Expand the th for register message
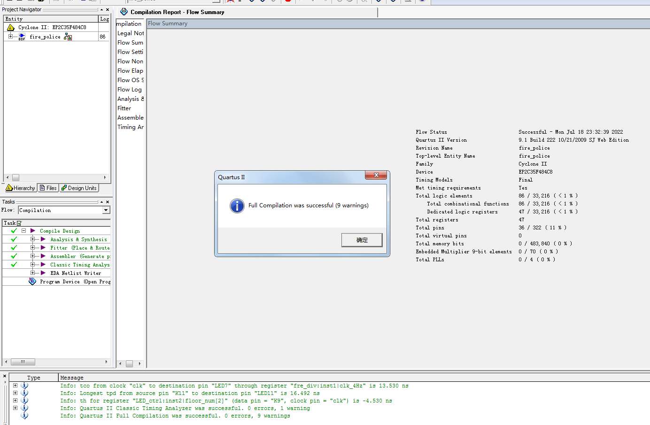 pyautogui.click(x=15, y=401)
